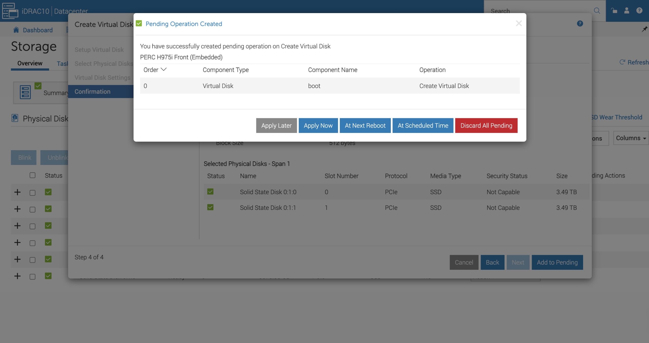
Task: Click the Refresh icon link
Action: pos(622,62)
